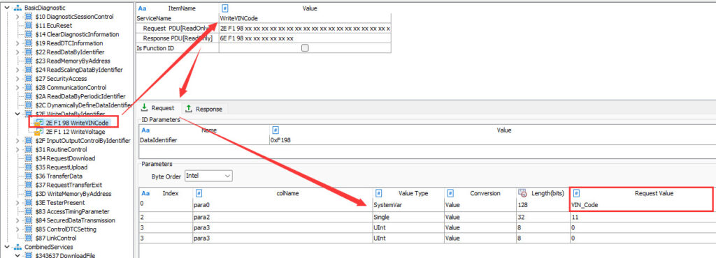
Task: Click the $35 RequestUpload service icon
Action: tap(28, 167)
